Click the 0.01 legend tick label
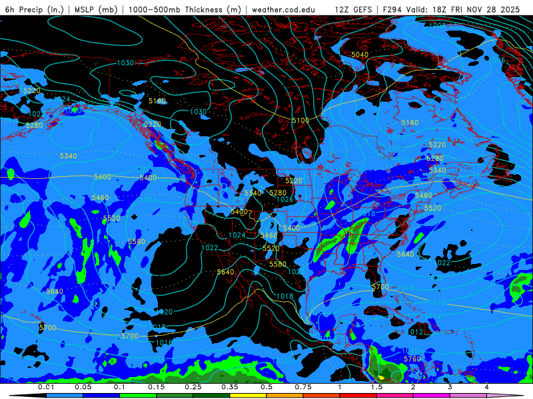 pyautogui.click(x=46, y=387)
